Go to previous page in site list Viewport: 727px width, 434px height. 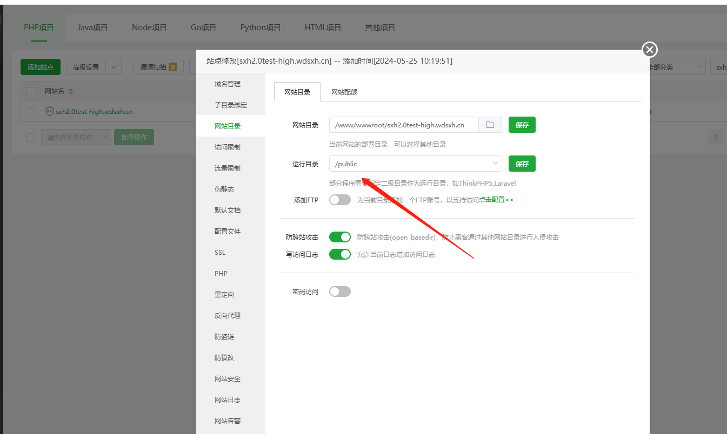716,137
